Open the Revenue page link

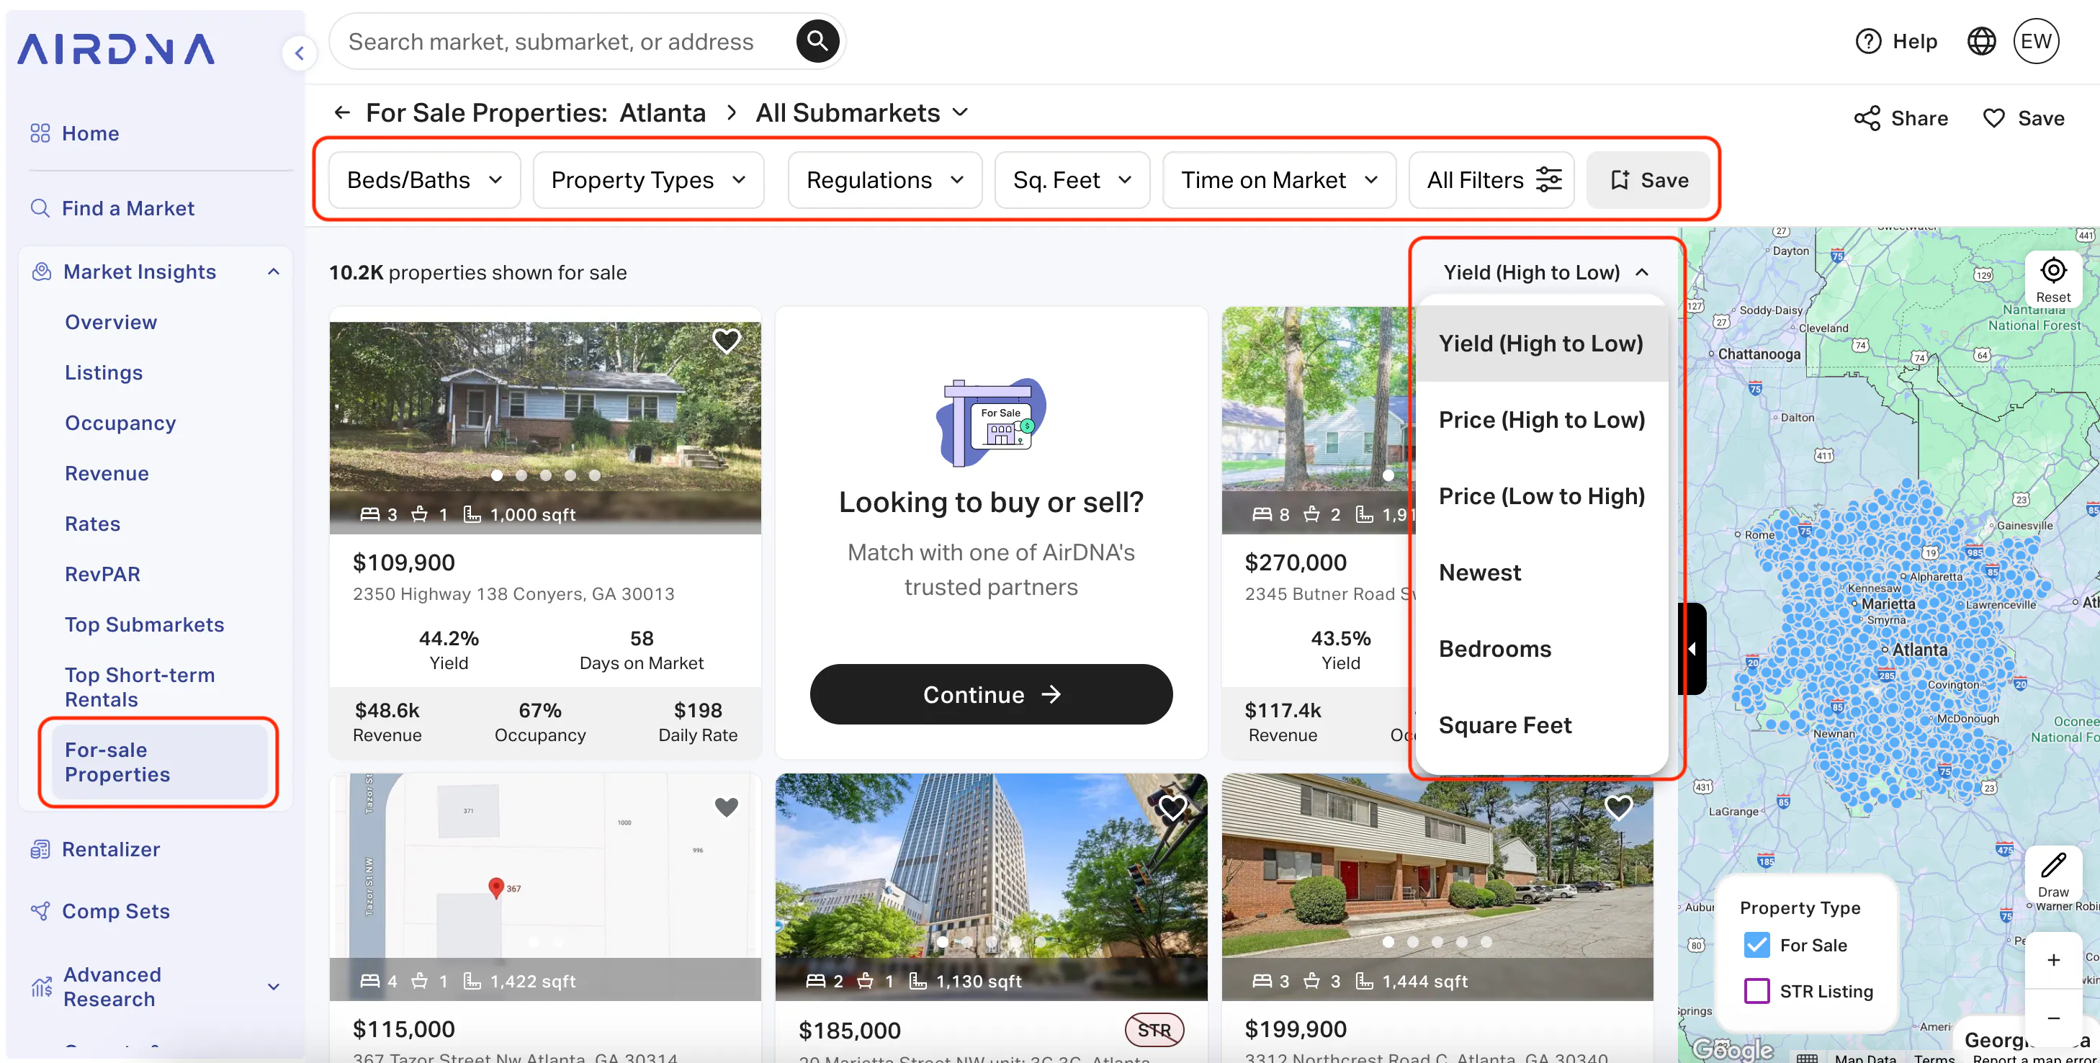(x=107, y=474)
